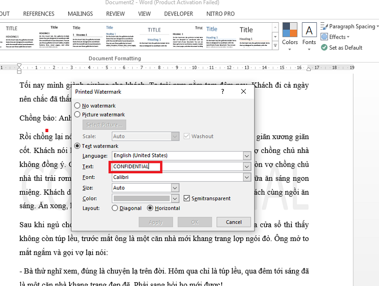Click the watermark color swatch
This screenshot has width=379, height=286.
pos(142,198)
